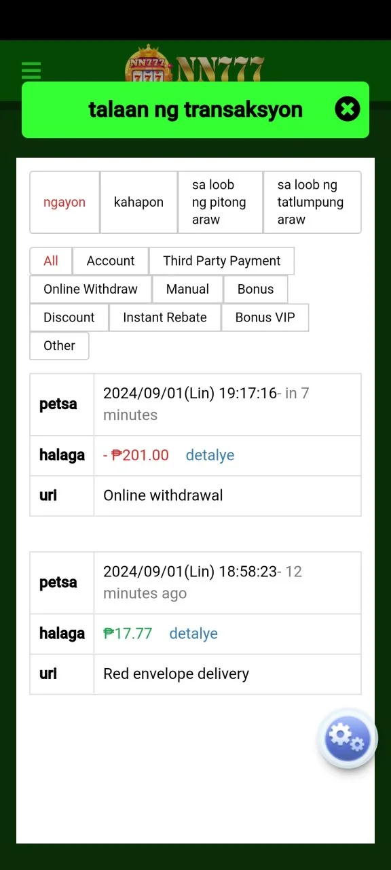Image resolution: width=391 pixels, height=870 pixels.
Task: Select the Bonus VIP filter
Action: [x=265, y=317]
